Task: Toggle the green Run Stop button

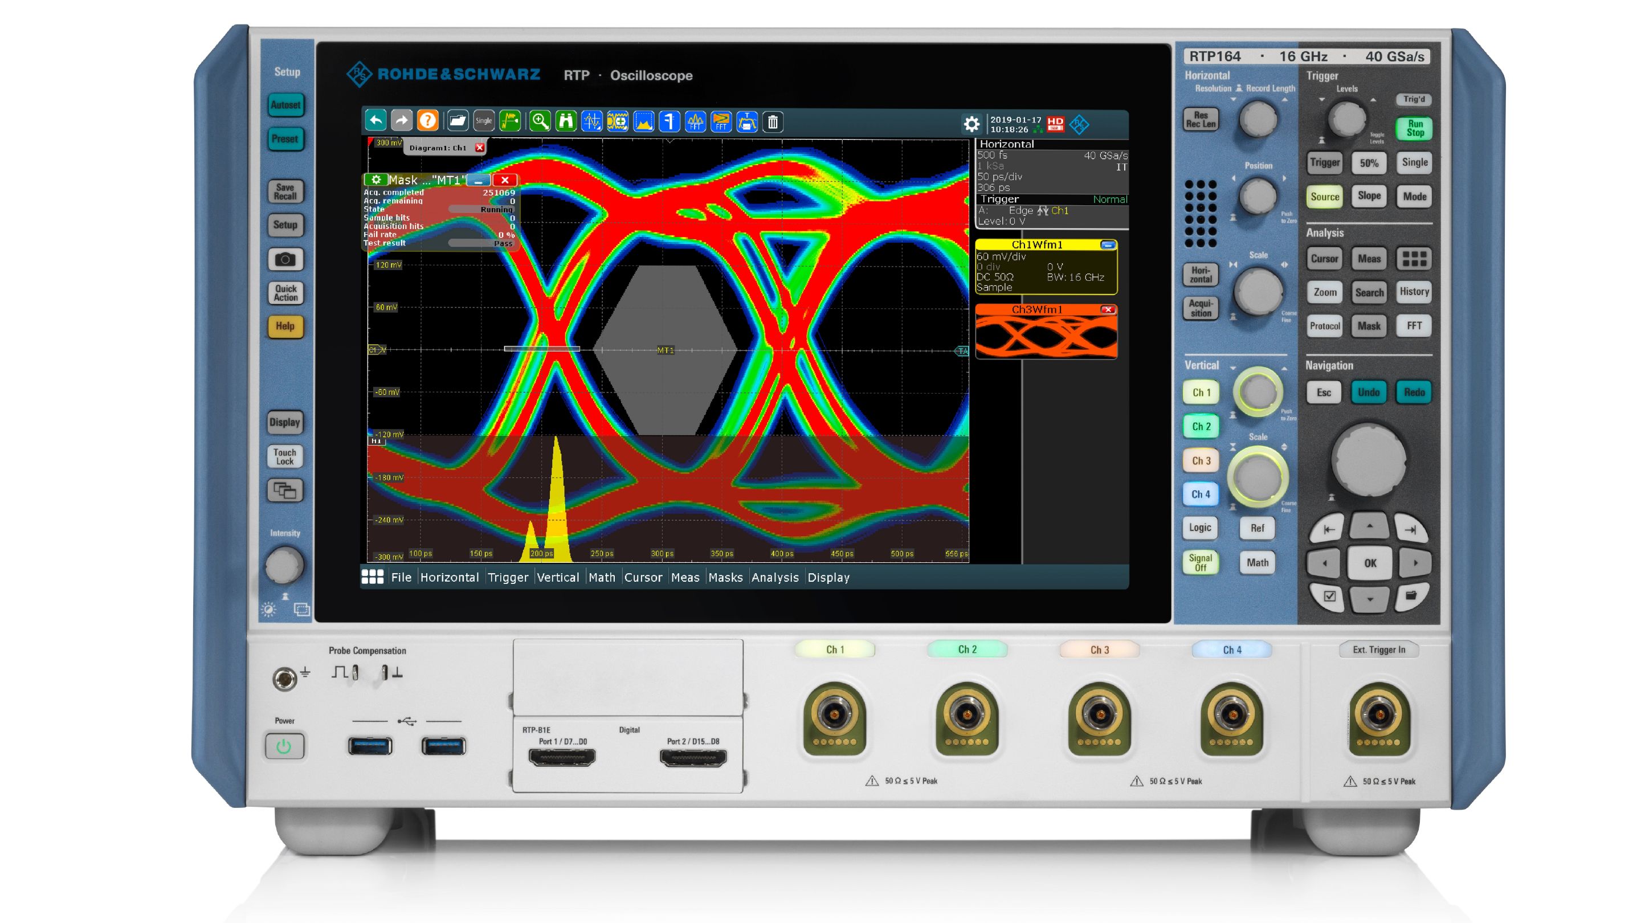Action: (x=1415, y=129)
